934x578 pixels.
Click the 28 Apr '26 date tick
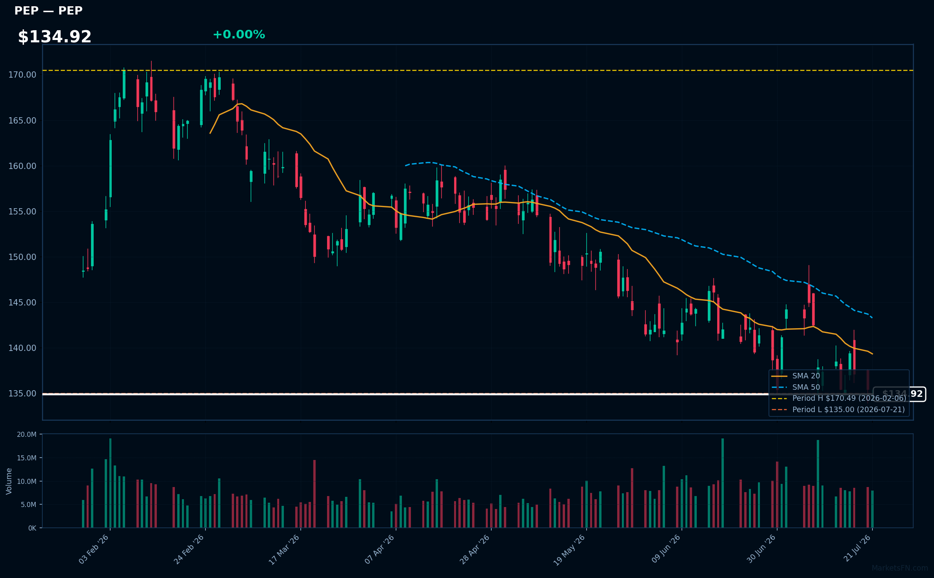[475, 549]
